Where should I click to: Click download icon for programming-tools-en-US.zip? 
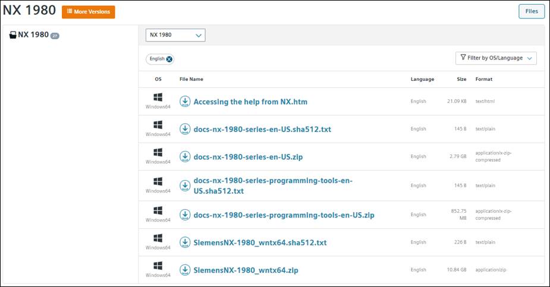click(x=185, y=215)
